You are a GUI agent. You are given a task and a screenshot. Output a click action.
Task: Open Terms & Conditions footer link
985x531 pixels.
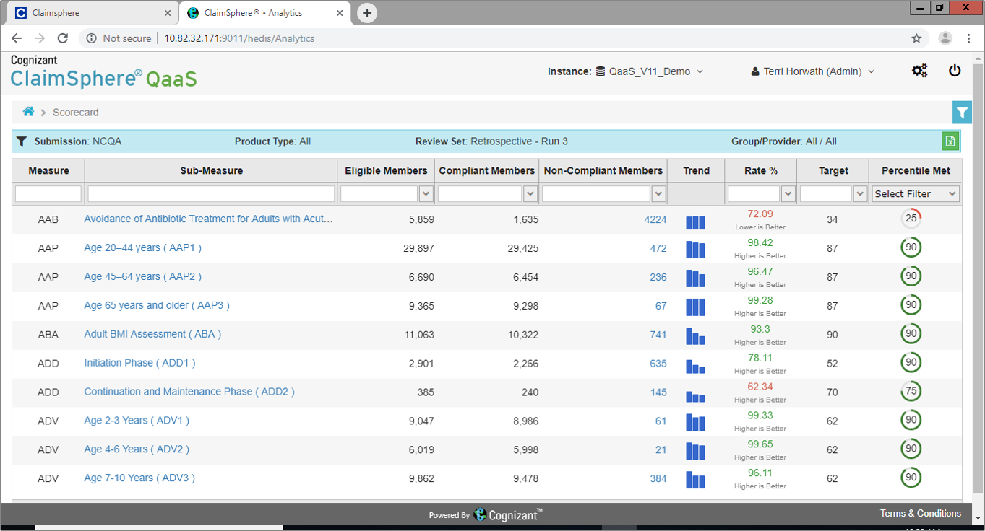[921, 513]
